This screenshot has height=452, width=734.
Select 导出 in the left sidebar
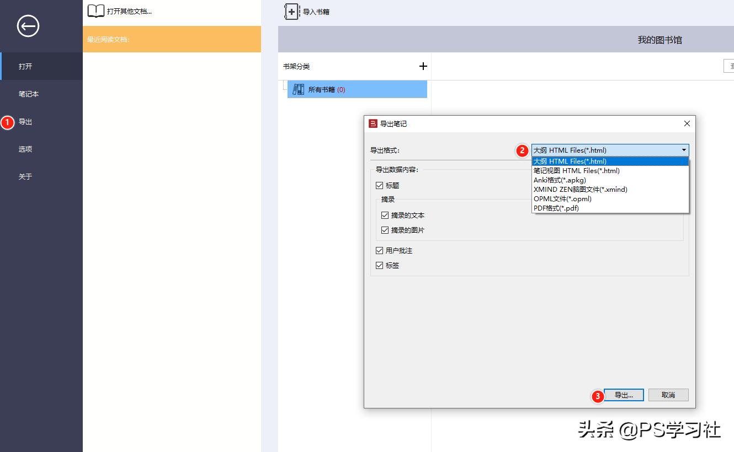pyautogui.click(x=25, y=122)
